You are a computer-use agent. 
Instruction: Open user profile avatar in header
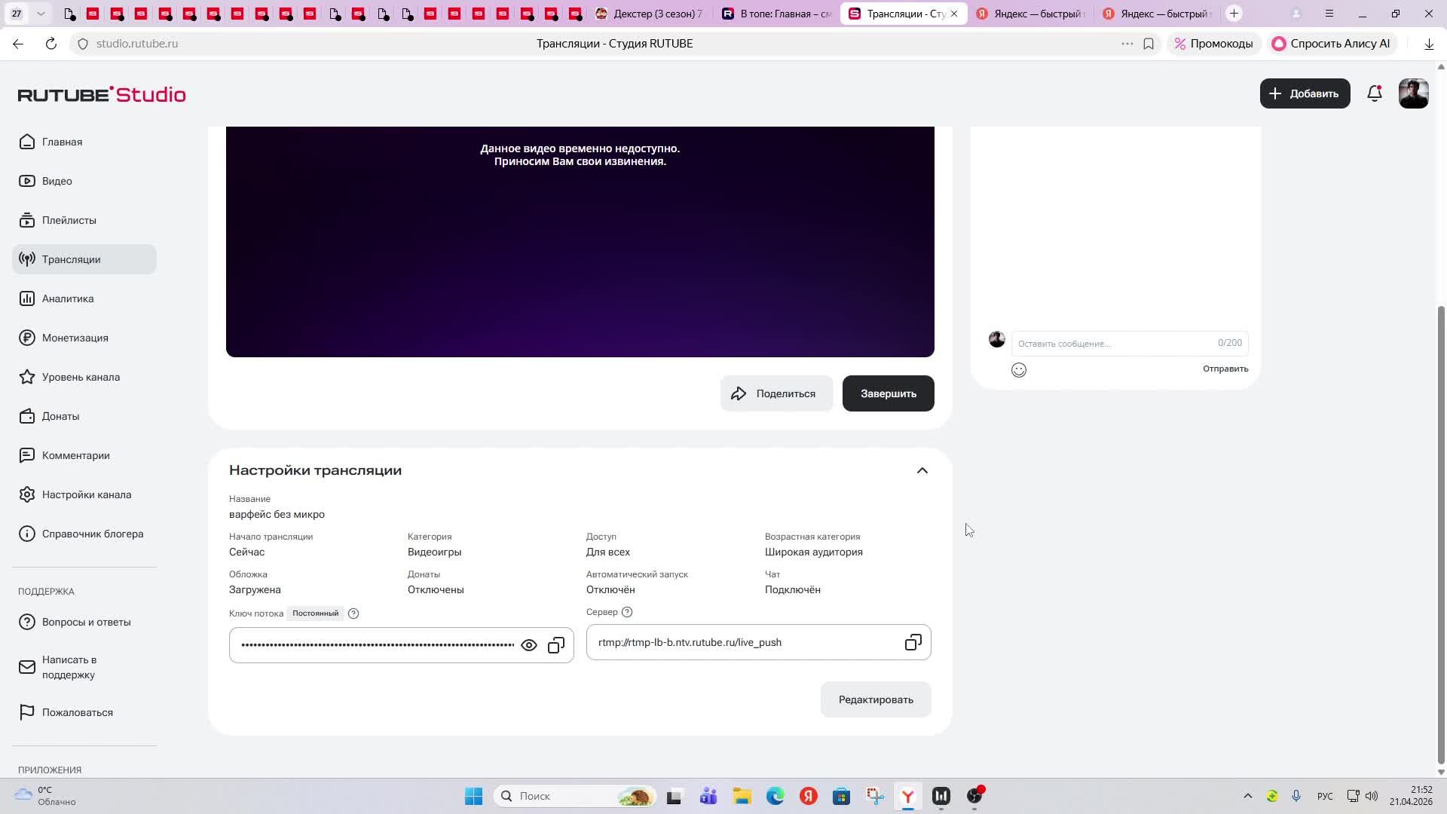coord(1413,93)
